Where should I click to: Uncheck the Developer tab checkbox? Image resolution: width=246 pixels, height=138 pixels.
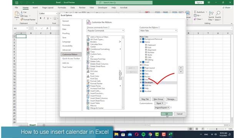pyautogui.click(x=143, y=82)
